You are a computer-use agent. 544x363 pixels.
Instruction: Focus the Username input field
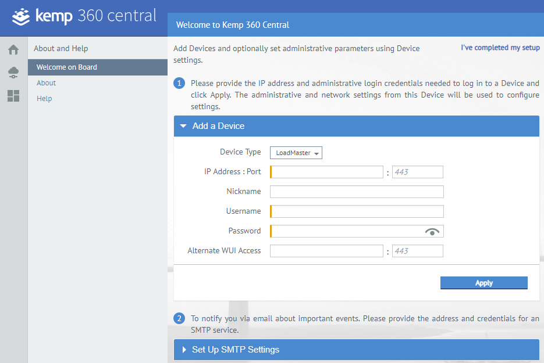(357, 211)
